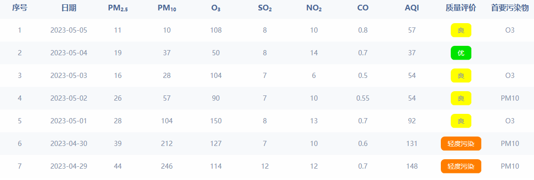534x180 pixels.
Task: Click CO value 0.55
Action: [x=363, y=98]
